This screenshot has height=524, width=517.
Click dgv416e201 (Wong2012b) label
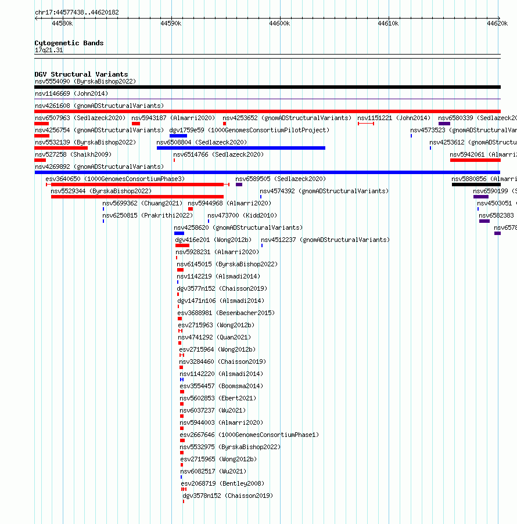[214, 240]
